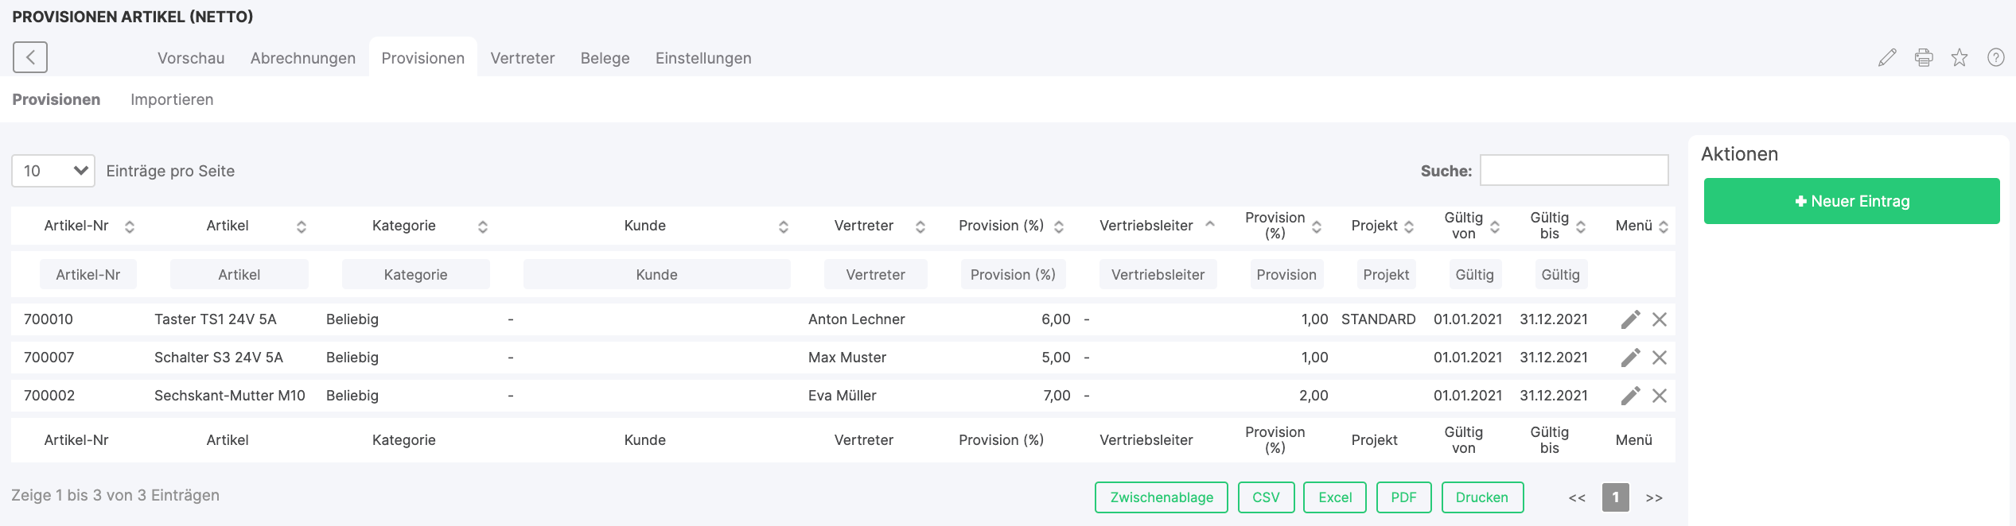Sort table by Vertriebsleiter column
The image size is (2016, 526).
[1146, 226]
